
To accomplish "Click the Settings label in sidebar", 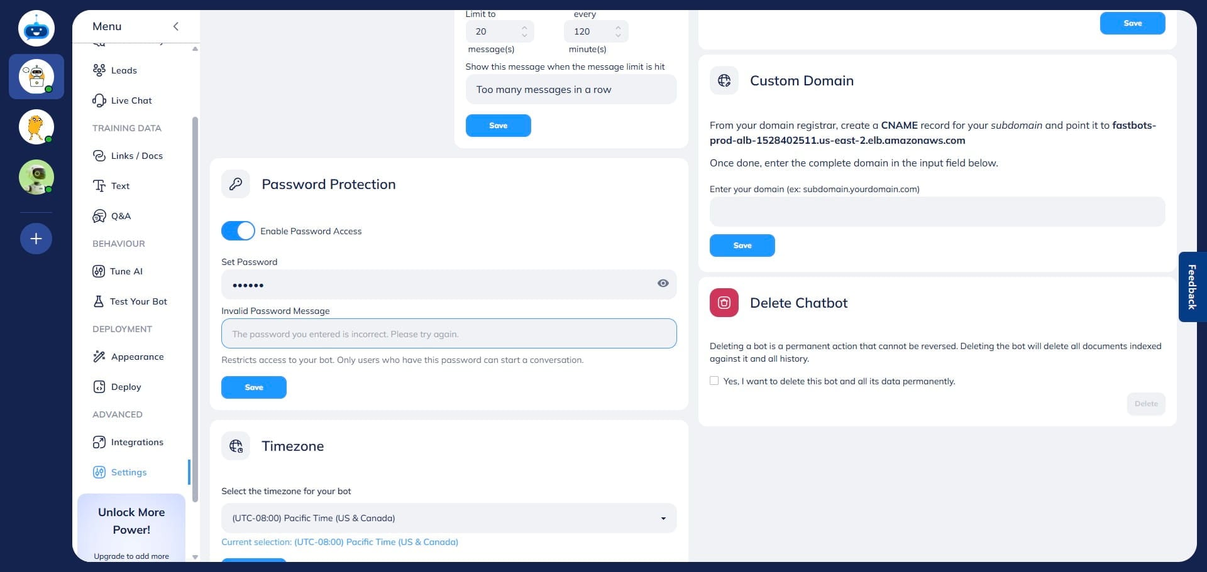I will 129,472.
